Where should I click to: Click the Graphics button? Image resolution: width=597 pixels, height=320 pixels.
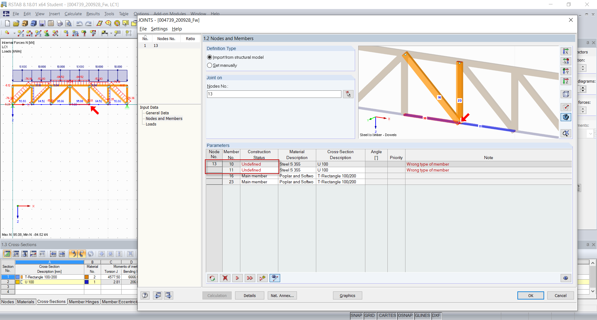point(348,295)
